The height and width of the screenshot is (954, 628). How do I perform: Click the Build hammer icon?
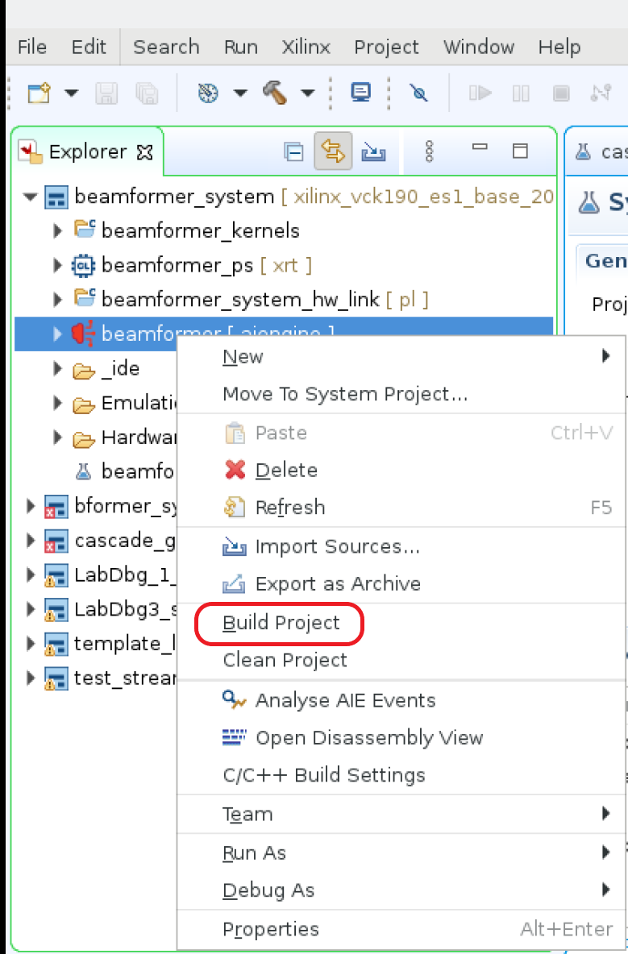(x=274, y=93)
